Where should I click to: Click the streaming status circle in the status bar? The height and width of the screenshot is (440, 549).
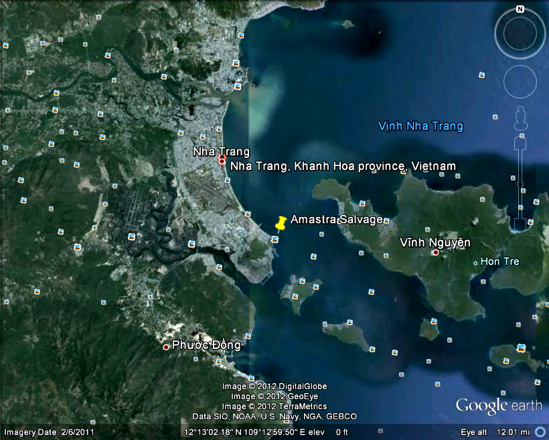point(541,432)
